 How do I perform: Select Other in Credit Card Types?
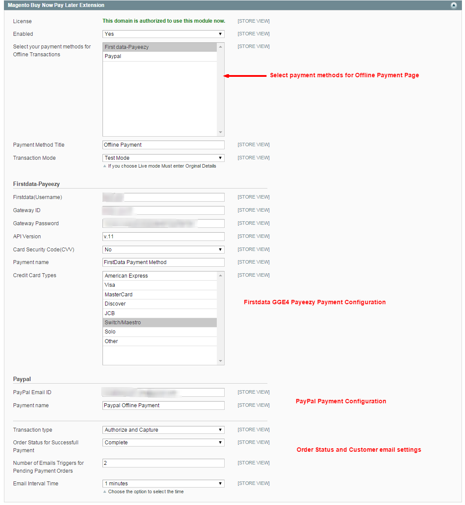point(160,341)
